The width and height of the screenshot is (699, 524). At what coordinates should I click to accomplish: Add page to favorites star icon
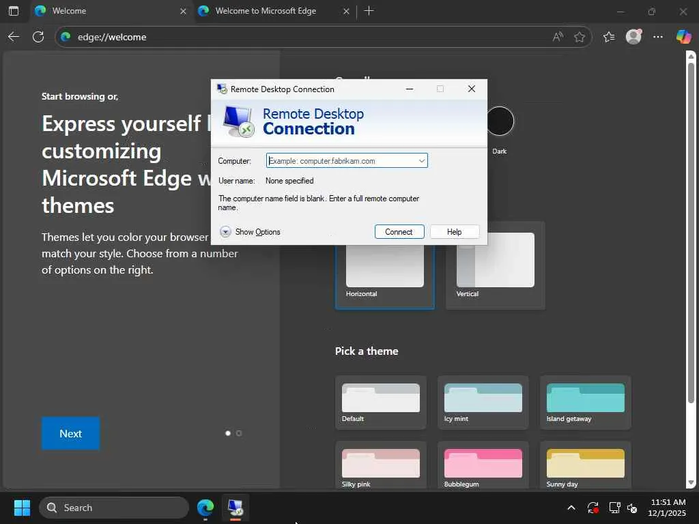coord(579,37)
